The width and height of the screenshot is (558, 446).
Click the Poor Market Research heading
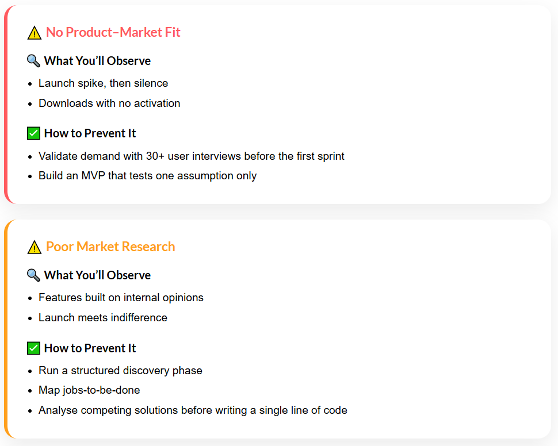tap(110, 247)
